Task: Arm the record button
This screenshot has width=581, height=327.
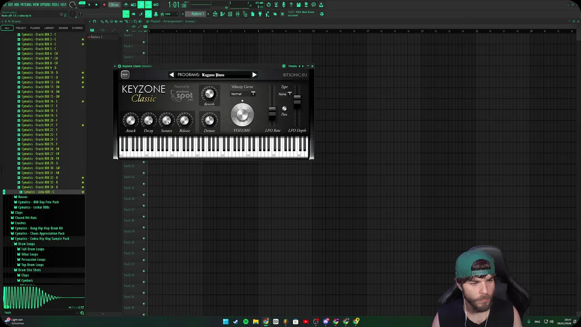Action: coord(104,5)
